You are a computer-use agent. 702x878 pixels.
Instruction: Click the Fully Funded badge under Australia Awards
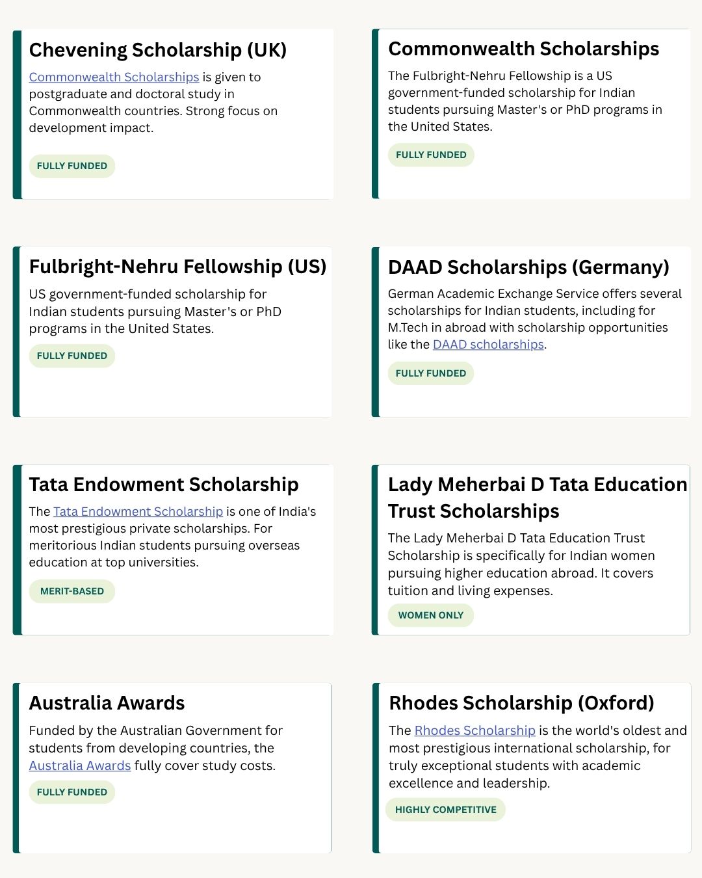72,792
